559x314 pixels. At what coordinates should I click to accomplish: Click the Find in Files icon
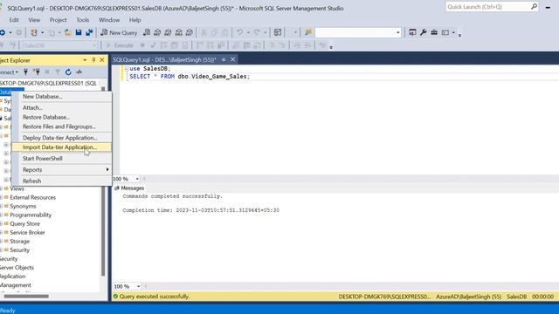tap(308, 32)
